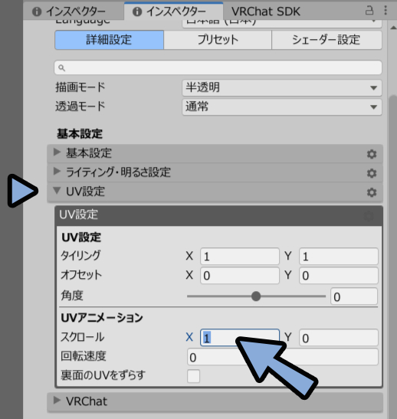Open gear menu for ライティング・明るさ設定
This screenshot has height=419, width=397.
(372, 173)
